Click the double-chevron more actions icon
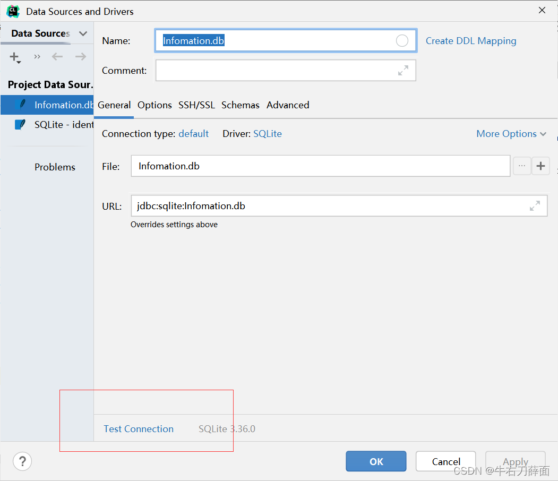Screen dimensions: 558x481 click(36, 57)
